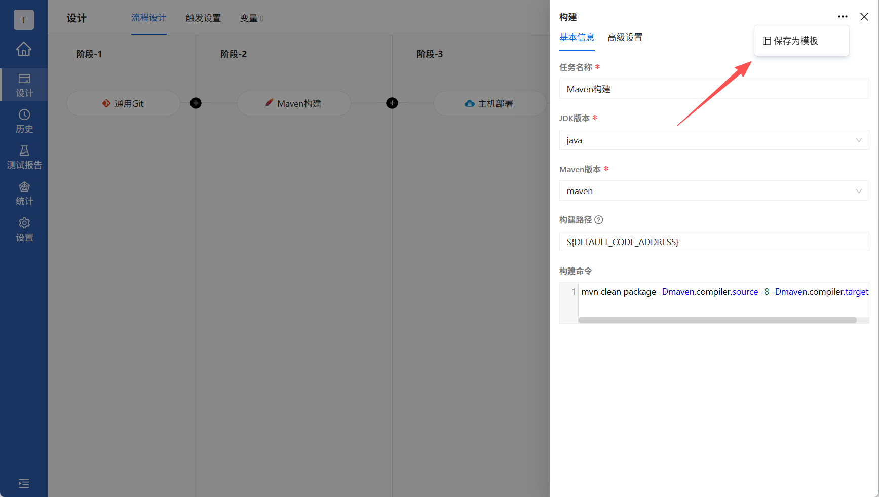
Task: Open the three-dot more options menu
Action: 843,16
